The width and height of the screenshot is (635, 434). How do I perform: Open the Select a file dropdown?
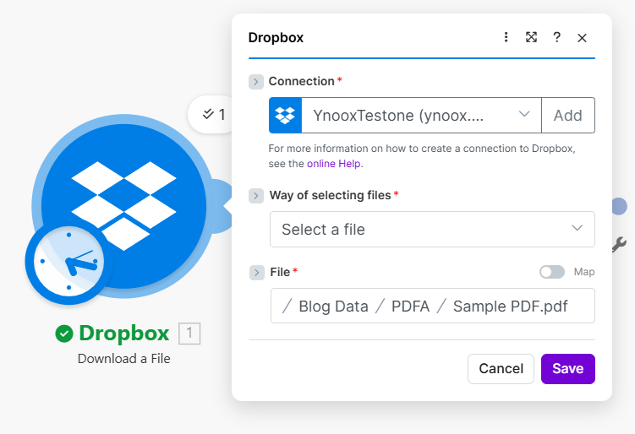click(433, 230)
